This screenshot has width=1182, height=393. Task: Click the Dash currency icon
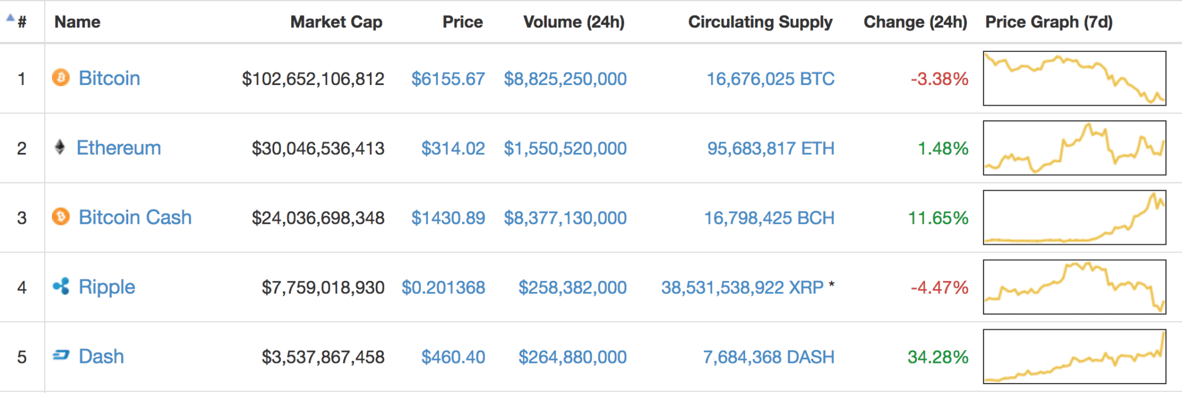(62, 356)
